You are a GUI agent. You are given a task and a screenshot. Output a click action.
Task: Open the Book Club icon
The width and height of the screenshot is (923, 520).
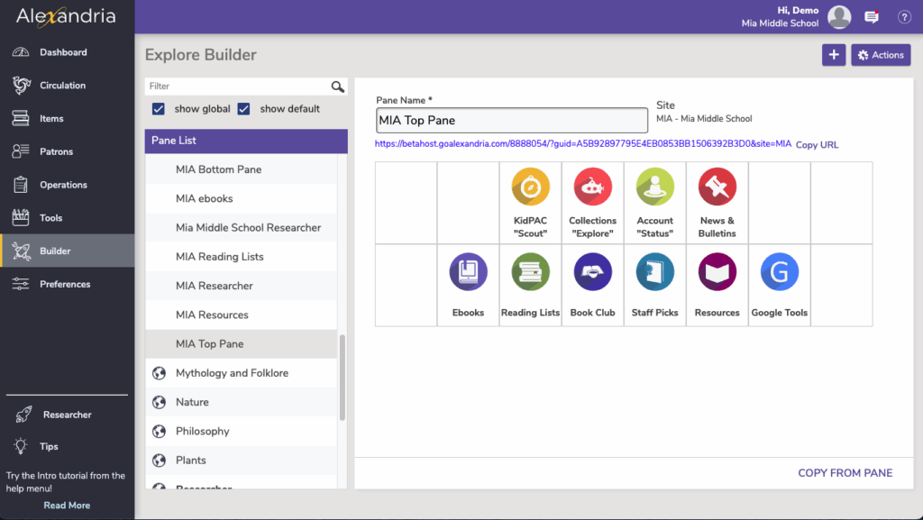click(592, 272)
